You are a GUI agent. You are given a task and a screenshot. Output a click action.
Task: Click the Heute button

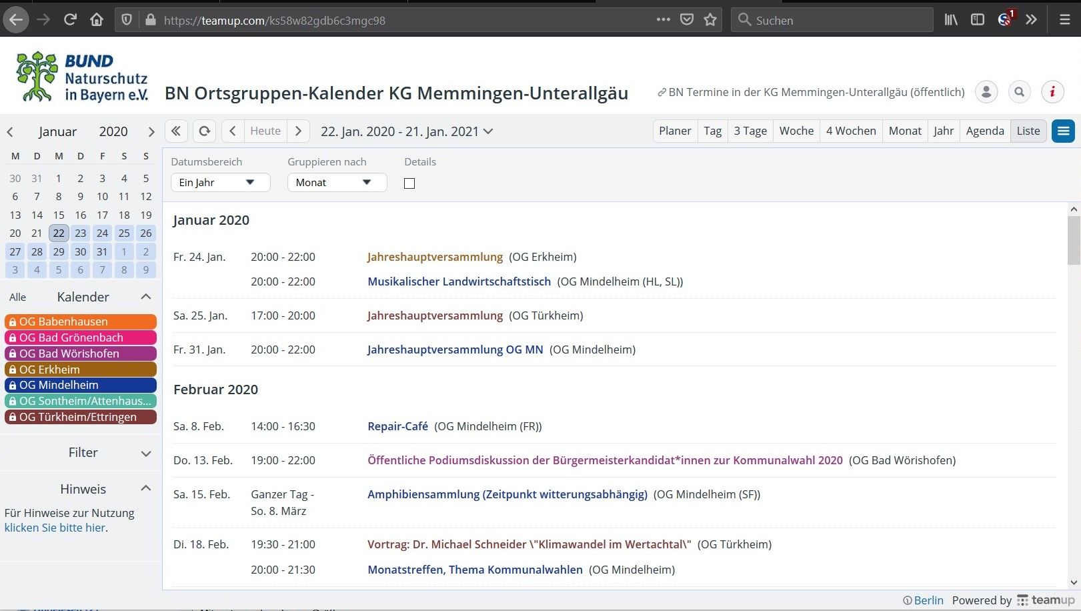coord(265,131)
